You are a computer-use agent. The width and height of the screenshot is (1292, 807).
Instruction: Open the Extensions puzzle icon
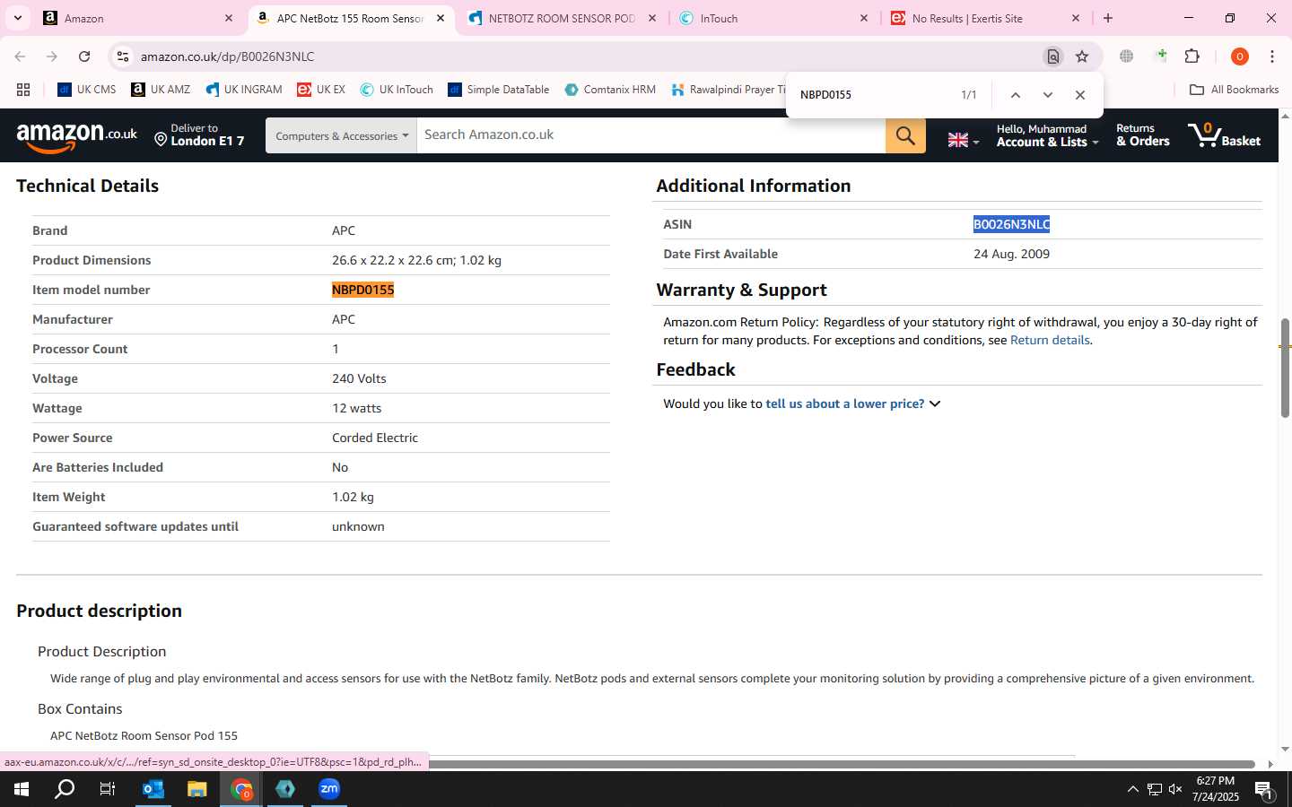1192,56
